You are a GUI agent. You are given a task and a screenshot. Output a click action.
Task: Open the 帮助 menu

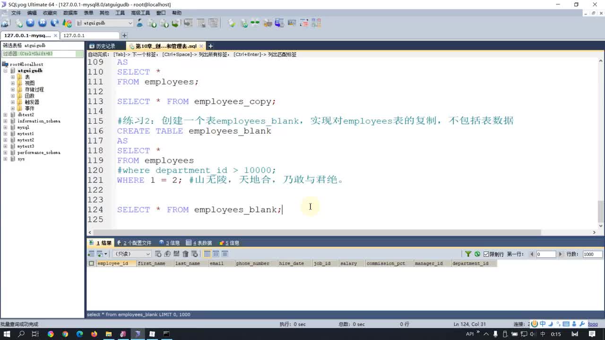tap(177, 13)
